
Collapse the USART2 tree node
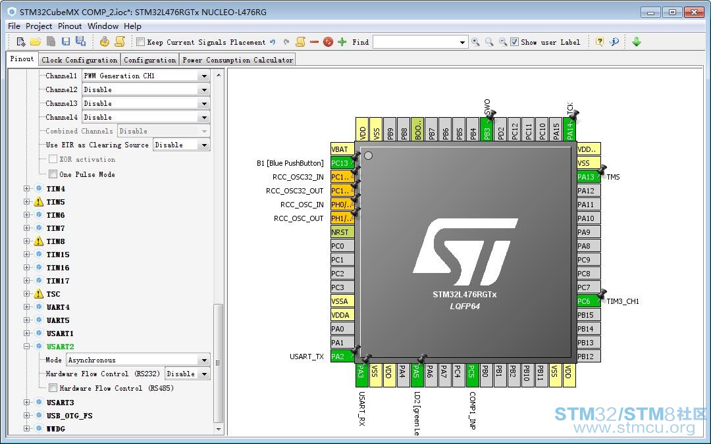27,346
